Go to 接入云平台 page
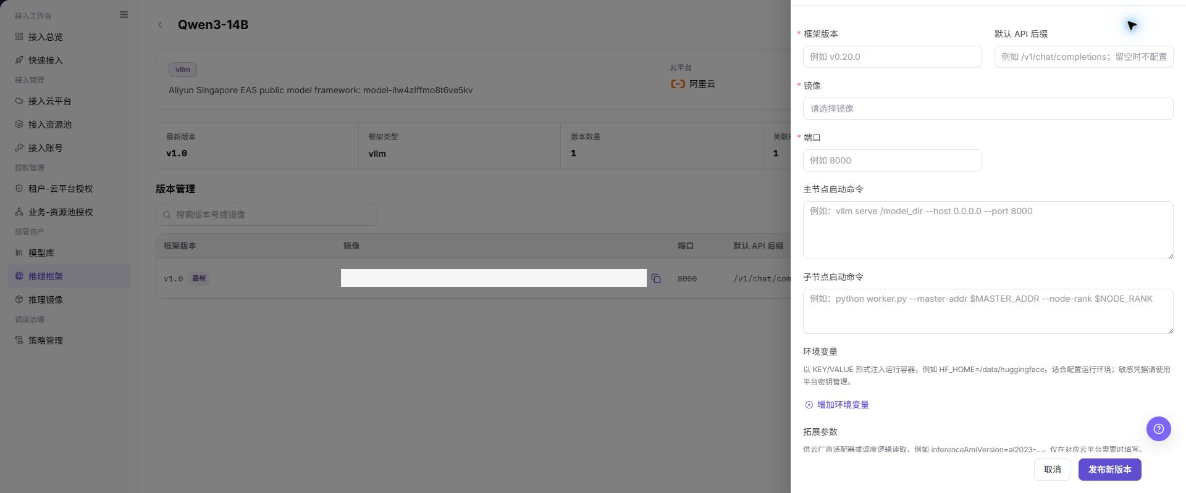Image resolution: width=1186 pixels, height=493 pixels. [x=69, y=101]
